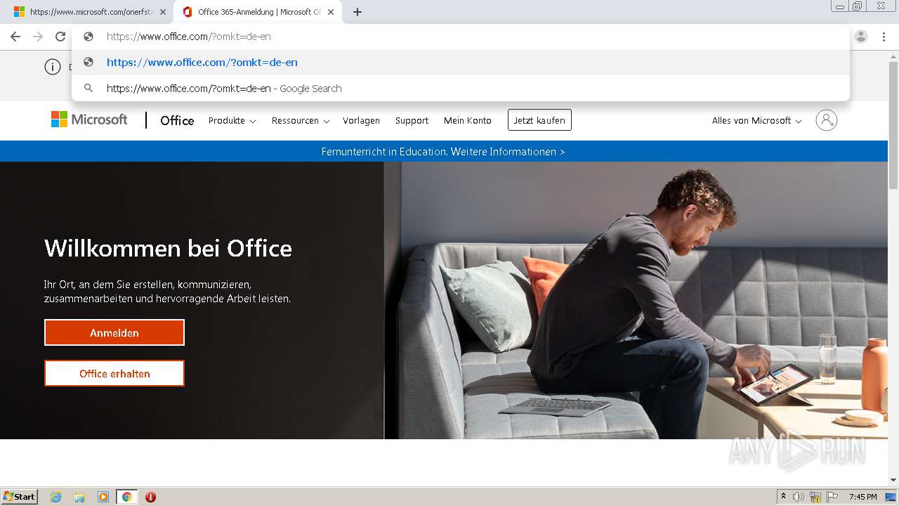Close the Office 365-Anmeldung tab
899x506 pixels.
(331, 12)
